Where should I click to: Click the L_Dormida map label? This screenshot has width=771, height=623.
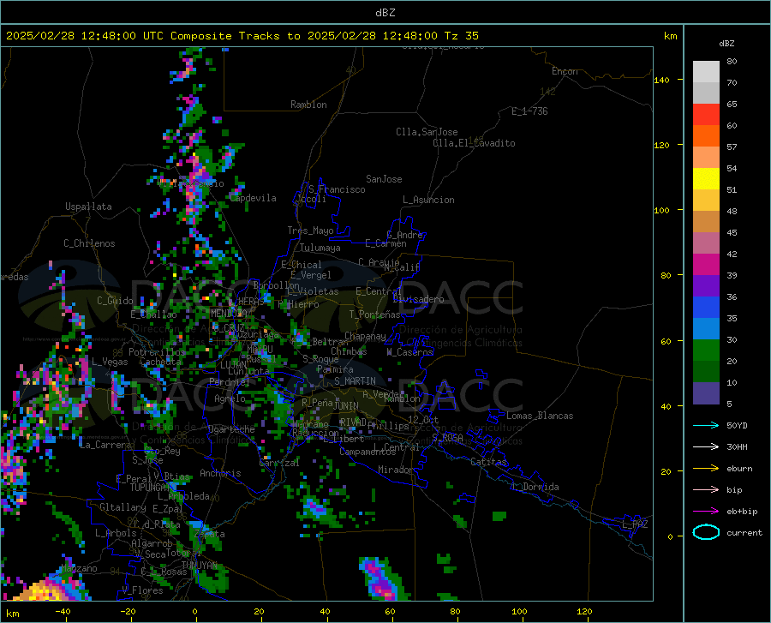[535, 487]
